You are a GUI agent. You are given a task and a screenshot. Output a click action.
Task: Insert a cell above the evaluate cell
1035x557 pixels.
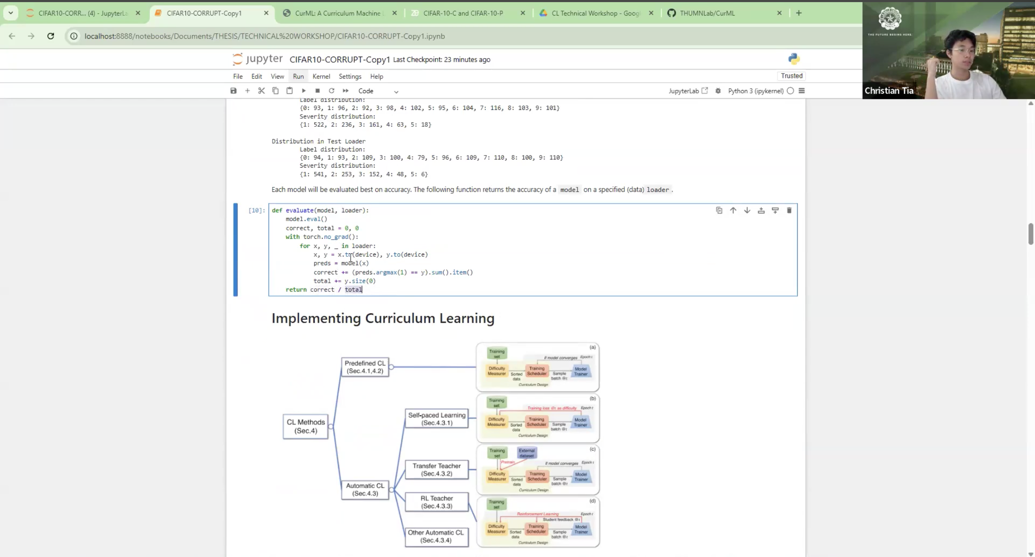click(761, 210)
